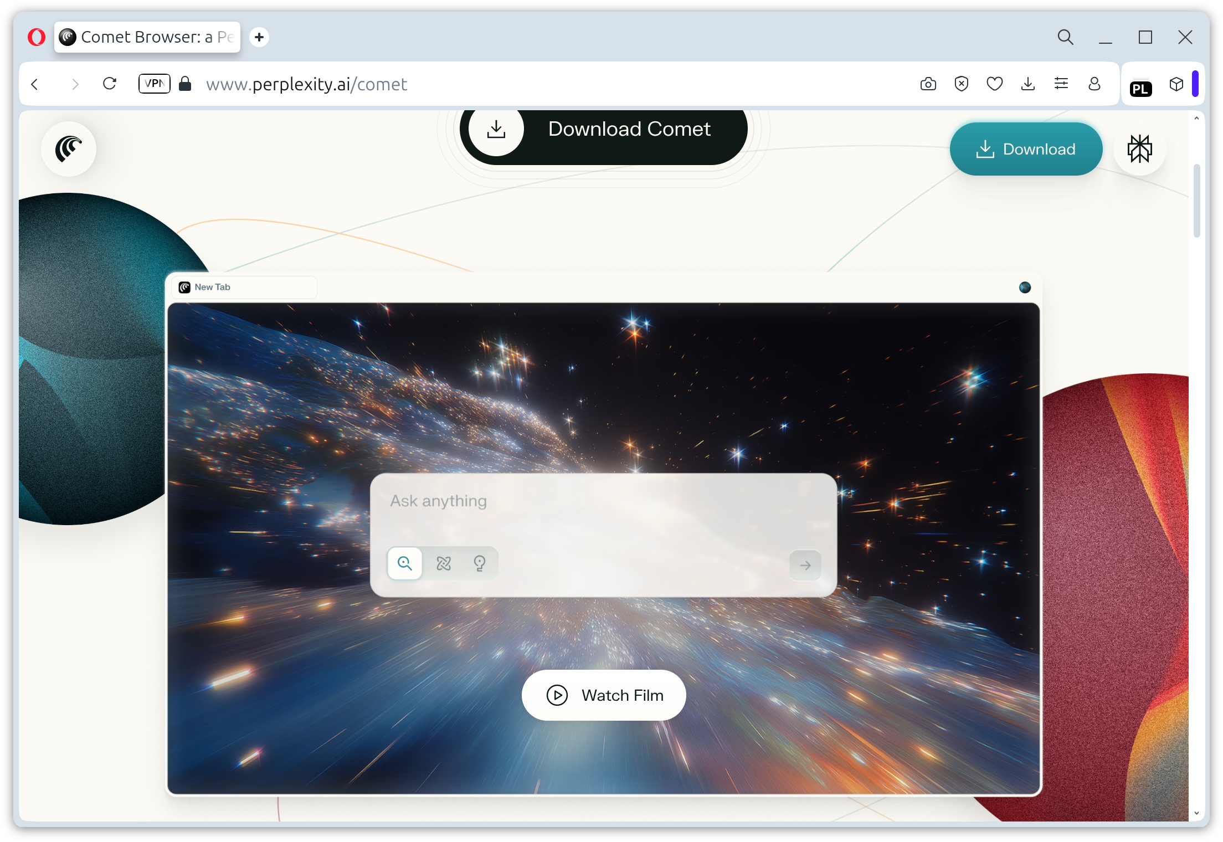1223x842 pixels.
Task: Click the Opera logo menu icon
Action: 37,37
